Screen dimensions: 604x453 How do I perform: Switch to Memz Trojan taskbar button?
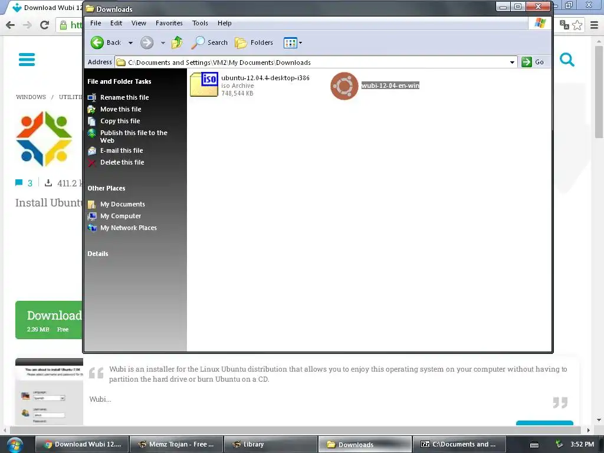176,444
